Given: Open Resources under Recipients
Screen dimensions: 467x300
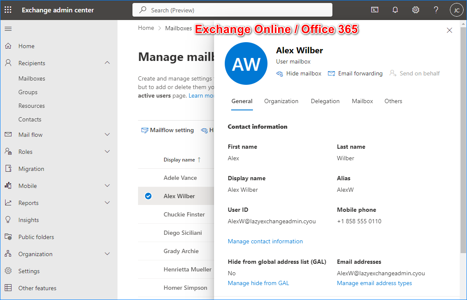Looking at the screenshot, I should (32, 106).
